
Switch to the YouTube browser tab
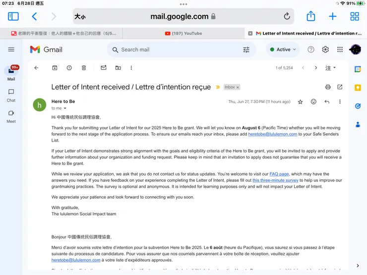coord(183,33)
